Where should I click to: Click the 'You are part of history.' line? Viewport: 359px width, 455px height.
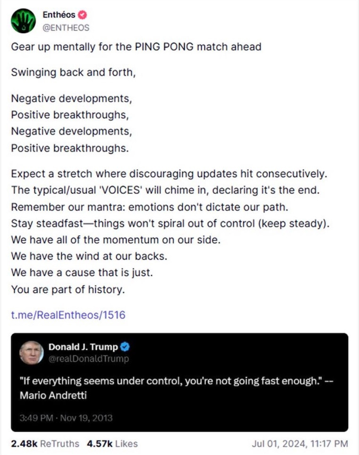(x=68, y=290)
